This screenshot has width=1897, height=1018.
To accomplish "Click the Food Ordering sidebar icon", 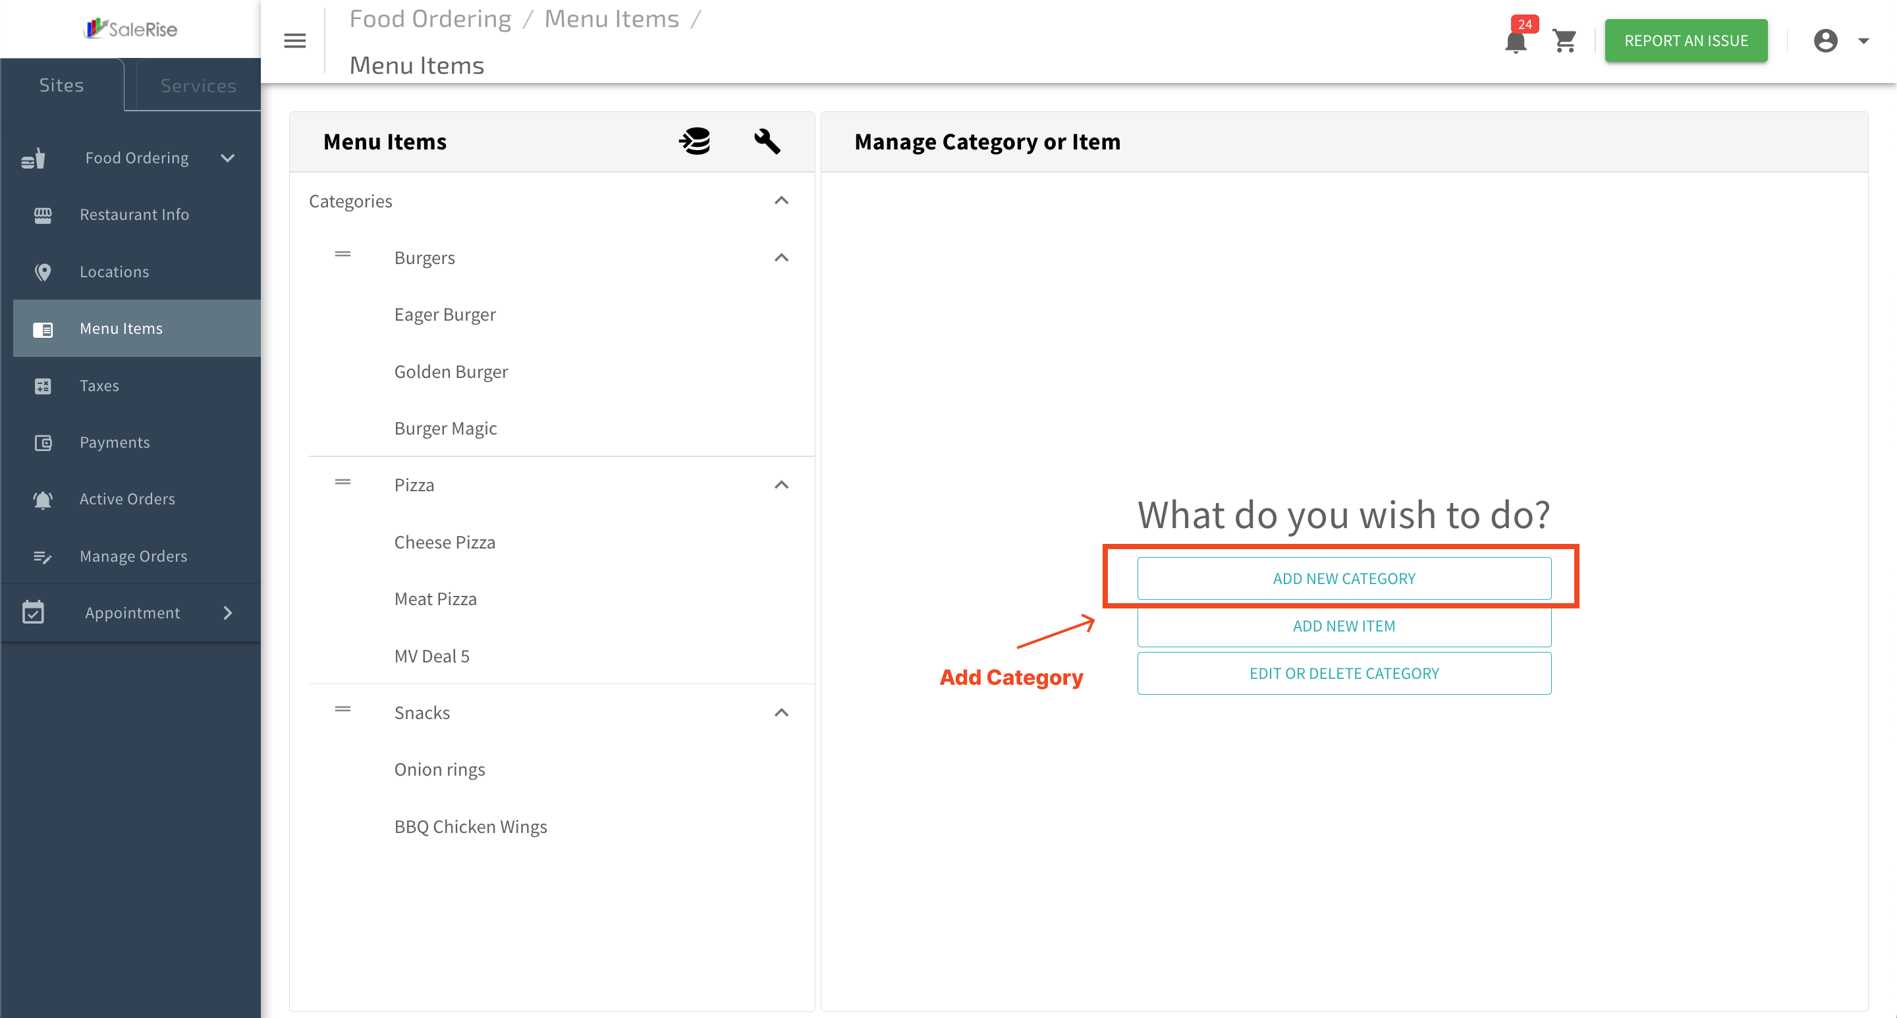I will click(33, 158).
